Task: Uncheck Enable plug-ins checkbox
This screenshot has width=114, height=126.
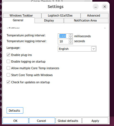Action: click(8, 55)
